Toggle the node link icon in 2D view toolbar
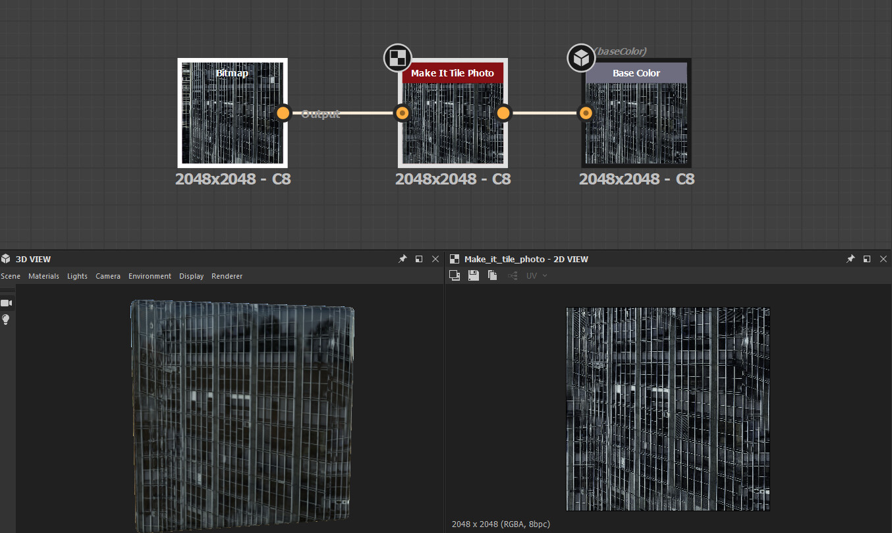 (x=513, y=275)
